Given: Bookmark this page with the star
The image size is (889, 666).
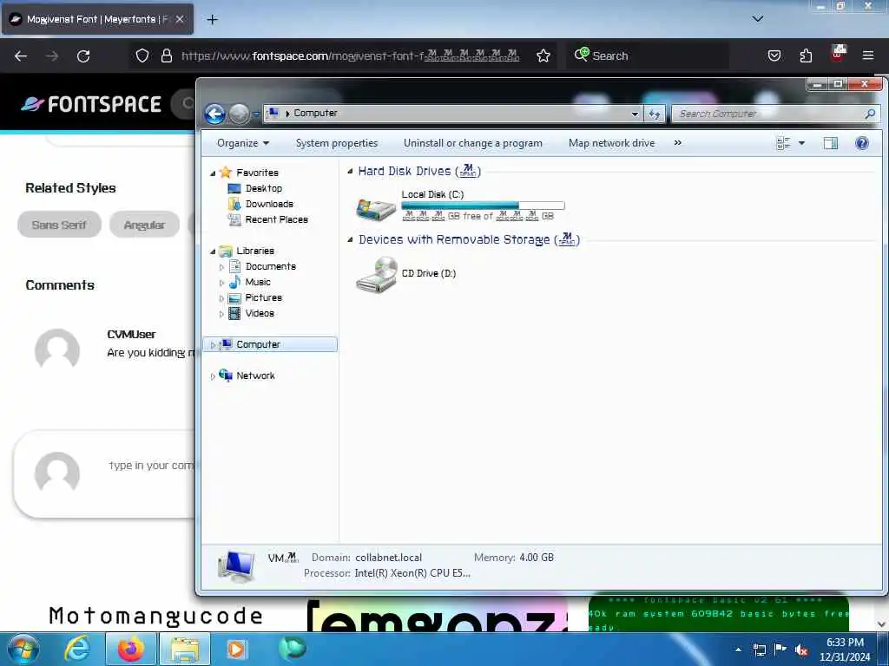Looking at the screenshot, I should coord(543,55).
